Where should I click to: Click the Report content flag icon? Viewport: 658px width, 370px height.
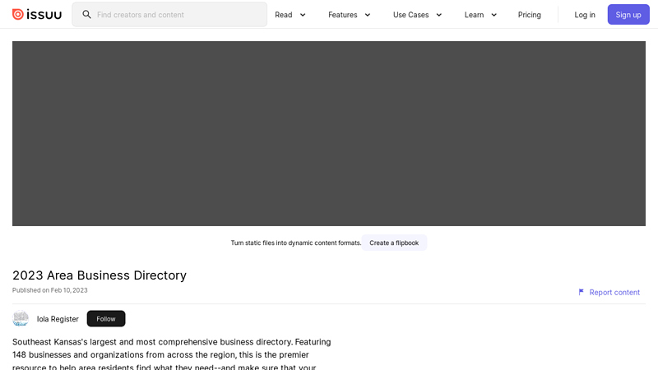point(582,292)
